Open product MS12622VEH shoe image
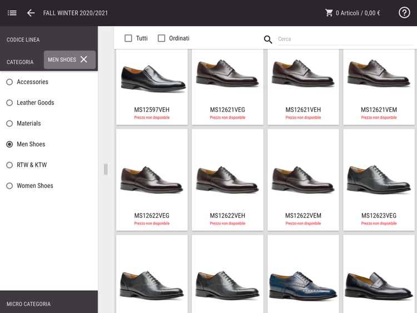The image size is (417, 313). (227, 180)
